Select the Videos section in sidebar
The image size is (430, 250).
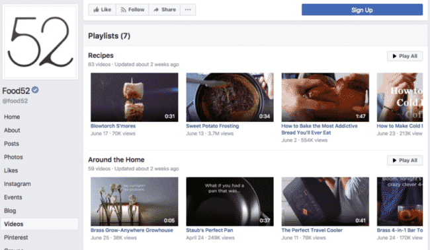click(x=40, y=224)
